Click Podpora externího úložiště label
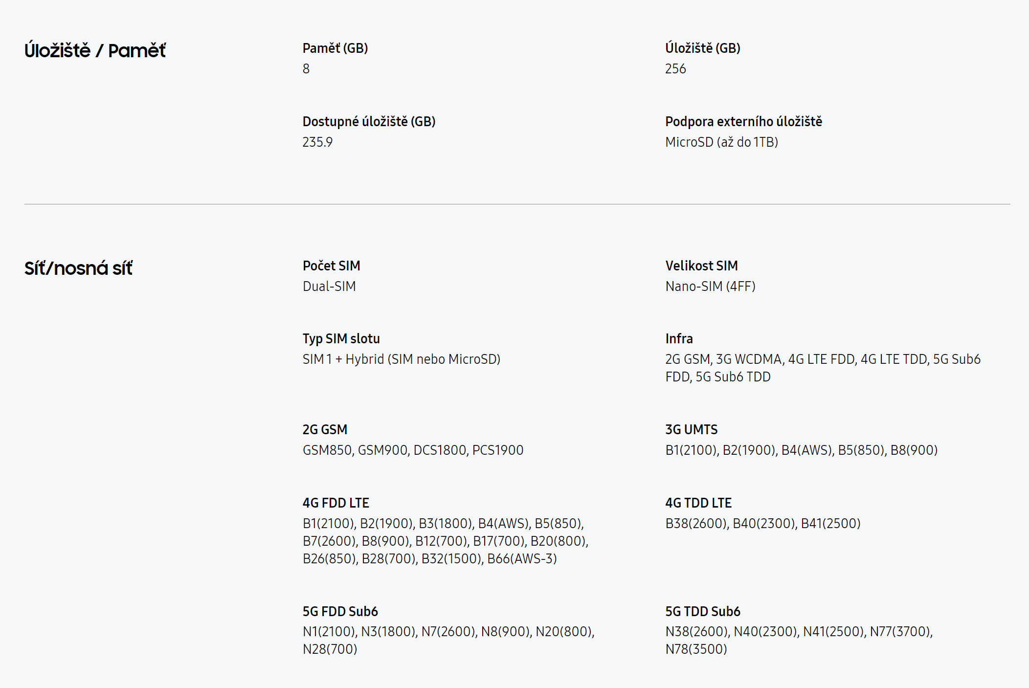The height and width of the screenshot is (688, 1029). pyautogui.click(x=743, y=122)
